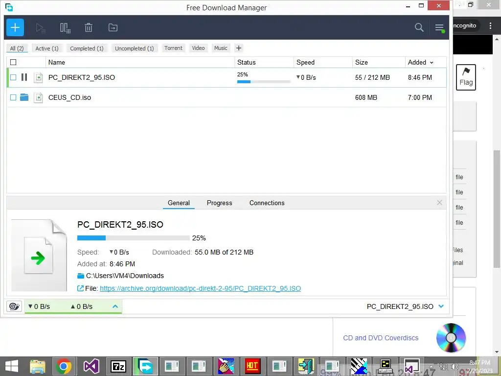Expand the PC_DIREKT2_95.ISO bottom dropdown chevron
This screenshot has width=501, height=376.
click(x=441, y=306)
